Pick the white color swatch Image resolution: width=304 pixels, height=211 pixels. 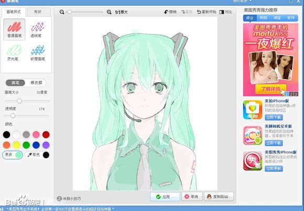16,135
